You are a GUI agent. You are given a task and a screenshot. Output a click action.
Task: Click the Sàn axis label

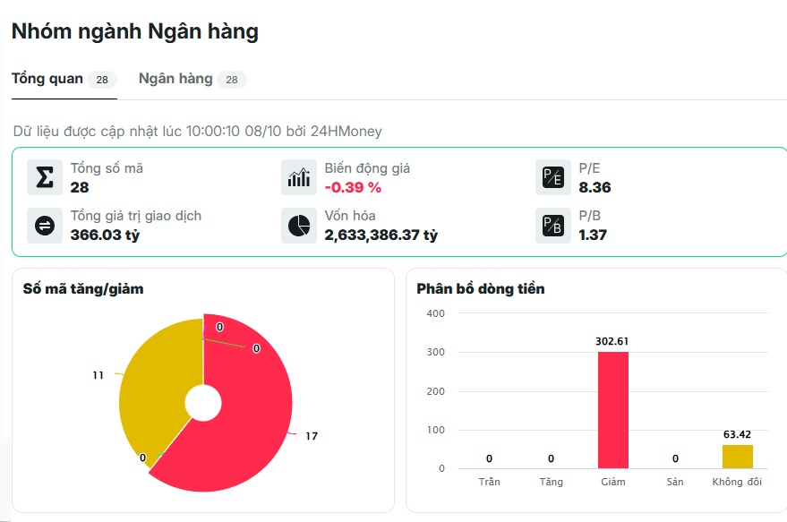point(675,482)
